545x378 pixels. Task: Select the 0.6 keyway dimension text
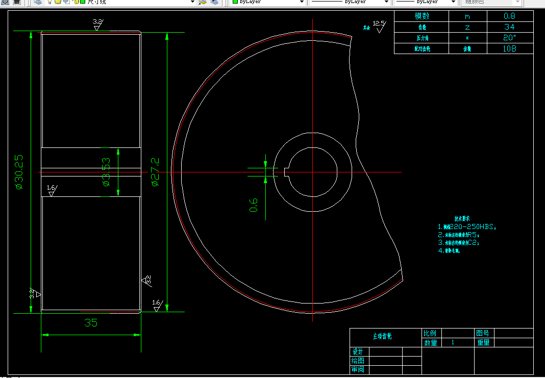pos(254,205)
